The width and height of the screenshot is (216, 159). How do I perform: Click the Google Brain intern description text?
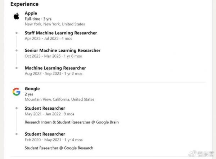[x=72, y=122]
